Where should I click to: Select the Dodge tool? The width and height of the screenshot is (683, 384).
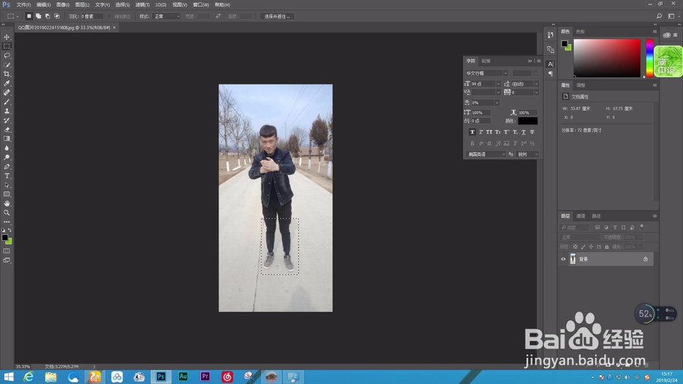(7, 158)
